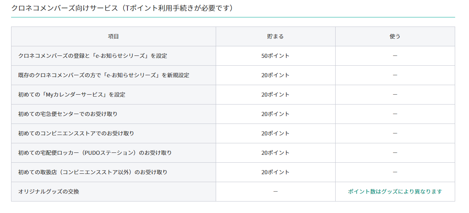Image resolution: width=469 pixels, height=213 pixels.
Task: Click the 使う column header
Action: pos(395,36)
